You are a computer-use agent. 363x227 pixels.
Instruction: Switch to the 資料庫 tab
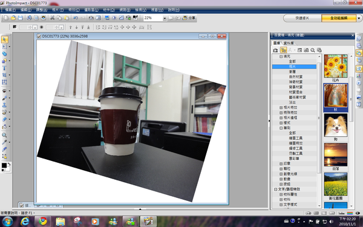tap(289, 43)
